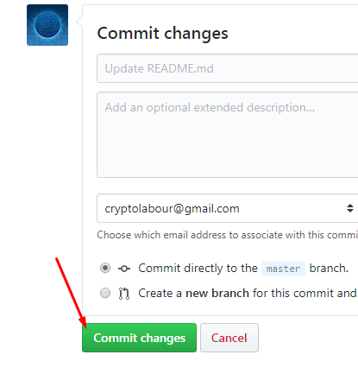Click the pull request icon beside 'Create a new branch'
The width and height of the screenshot is (358, 380).
124,294
